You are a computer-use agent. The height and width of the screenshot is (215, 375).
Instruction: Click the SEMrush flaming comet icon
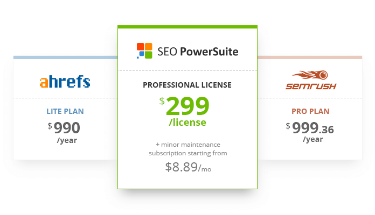point(310,75)
